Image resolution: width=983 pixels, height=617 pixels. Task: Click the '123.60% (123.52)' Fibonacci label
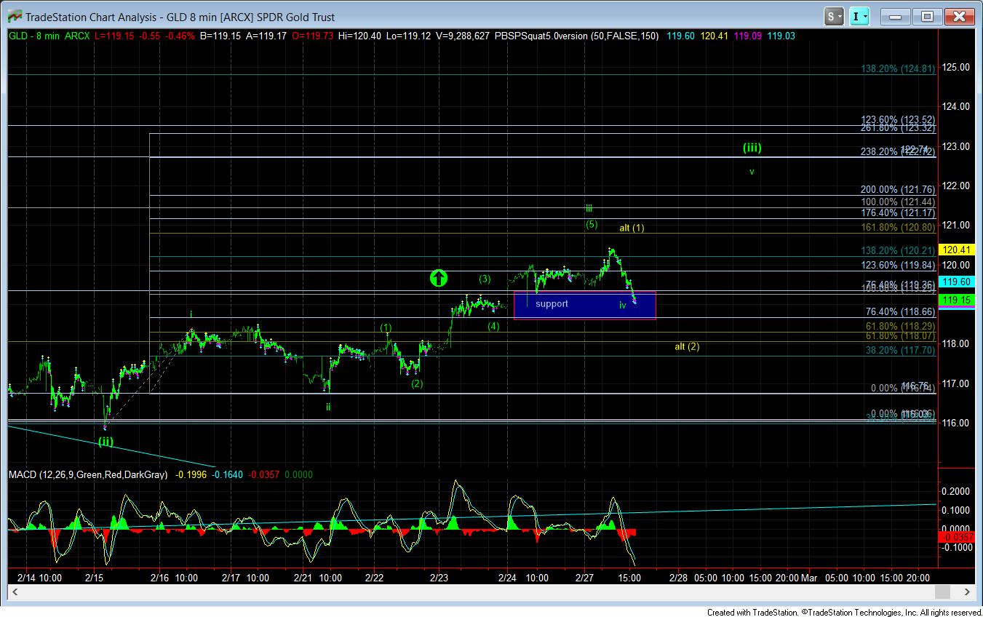point(897,119)
